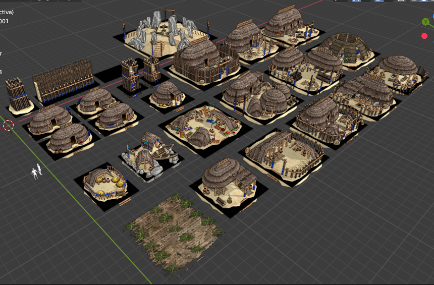Image resolution: width=434 pixels, height=285 pixels.
Task: Select the white human figures reference model
Action: 36,172
